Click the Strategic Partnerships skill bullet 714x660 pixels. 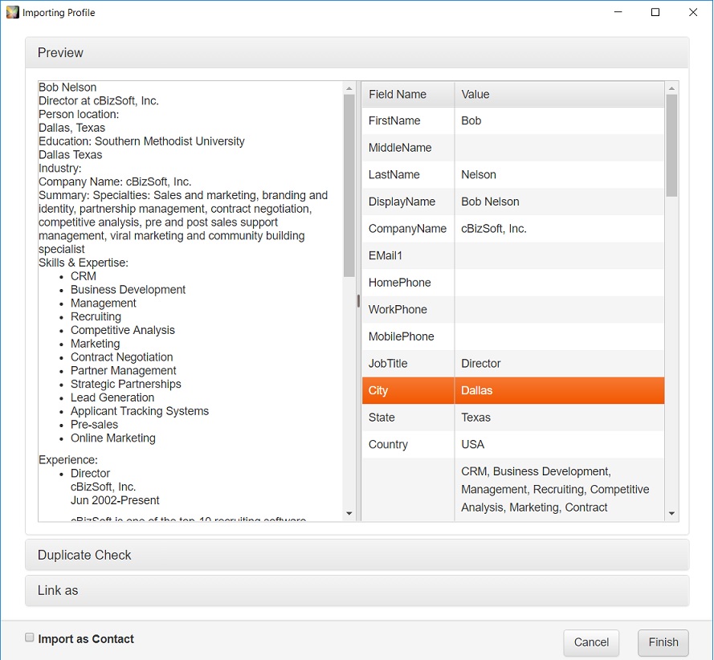click(125, 384)
